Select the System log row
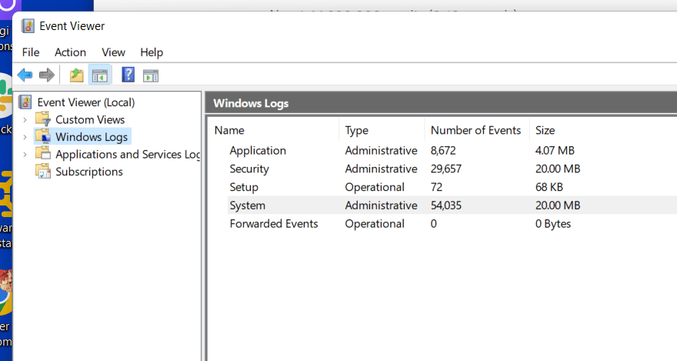This screenshot has height=361, width=677. pos(452,205)
